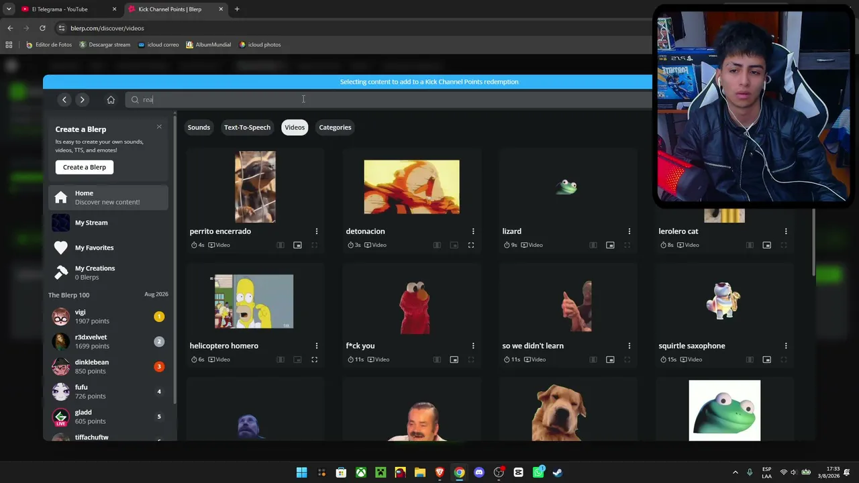Click the split layout icon for detonacion
The height and width of the screenshot is (483, 859).
pos(437,246)
